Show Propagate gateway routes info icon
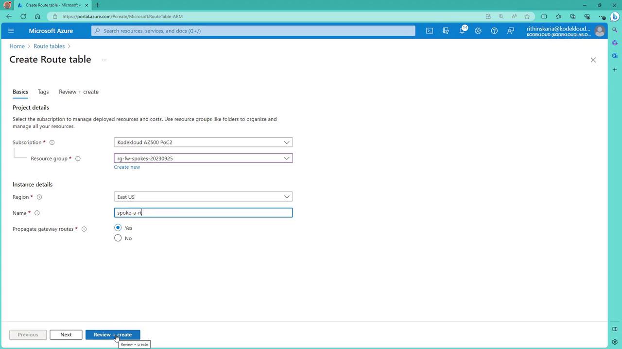The width and height of the screenshot is (622, 349). (x=84, y=229)
